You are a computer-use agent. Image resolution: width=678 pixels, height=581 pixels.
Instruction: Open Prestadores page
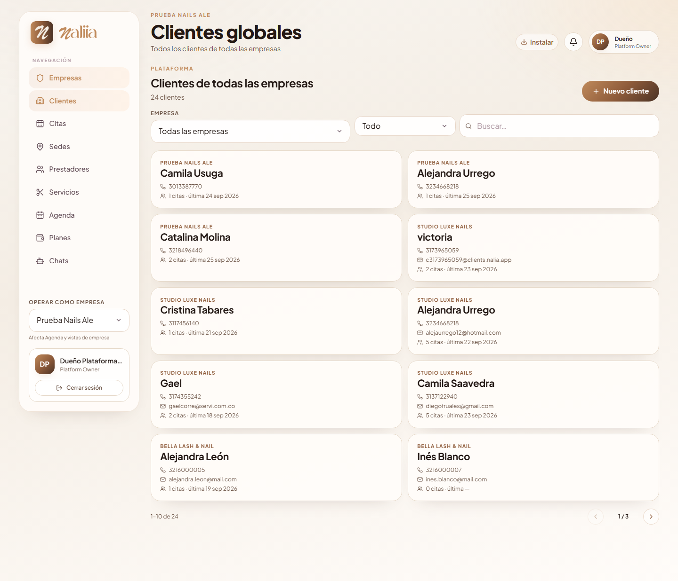79,169
